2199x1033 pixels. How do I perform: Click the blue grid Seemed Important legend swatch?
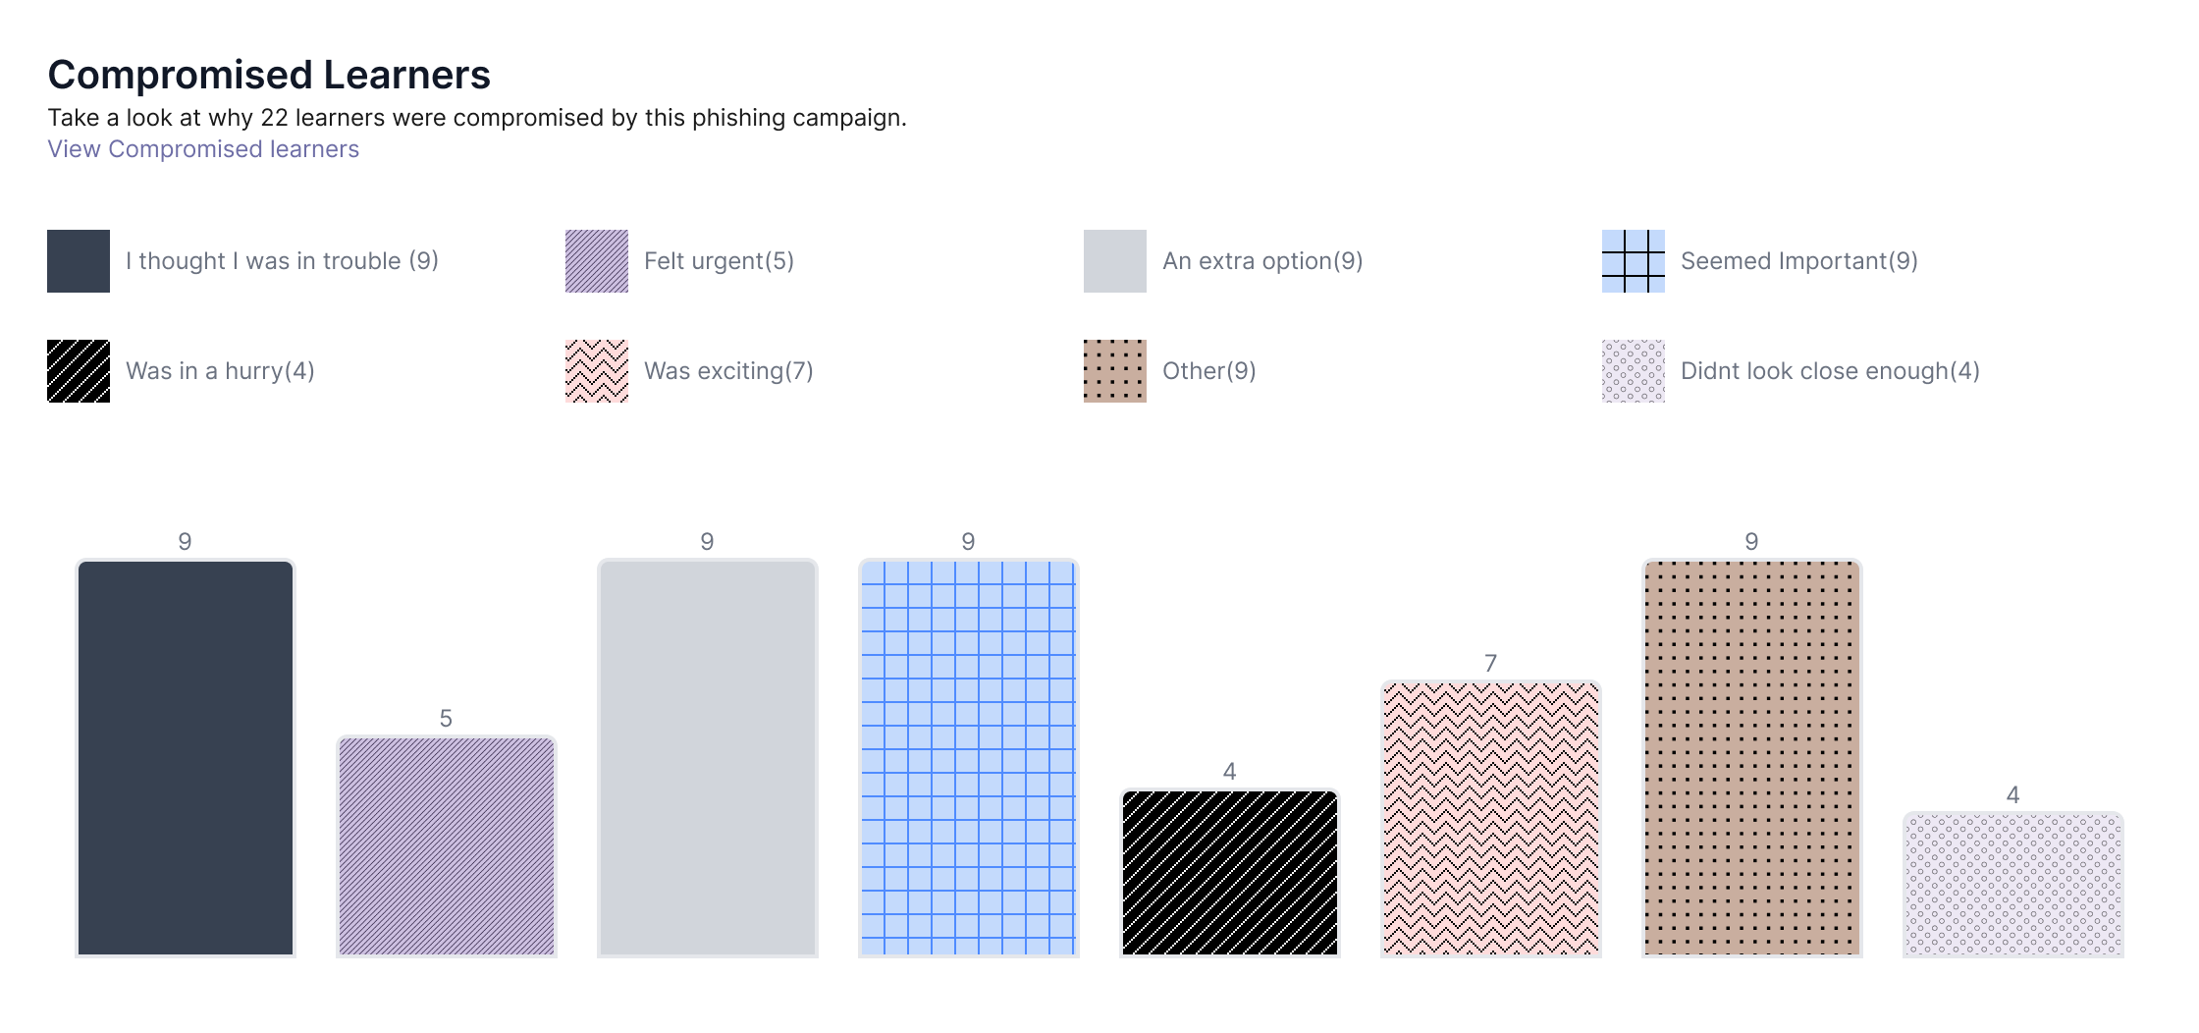[x=1634, y=261]
